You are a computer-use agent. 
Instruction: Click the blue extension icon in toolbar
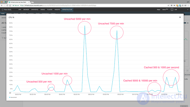pos(180,5)
